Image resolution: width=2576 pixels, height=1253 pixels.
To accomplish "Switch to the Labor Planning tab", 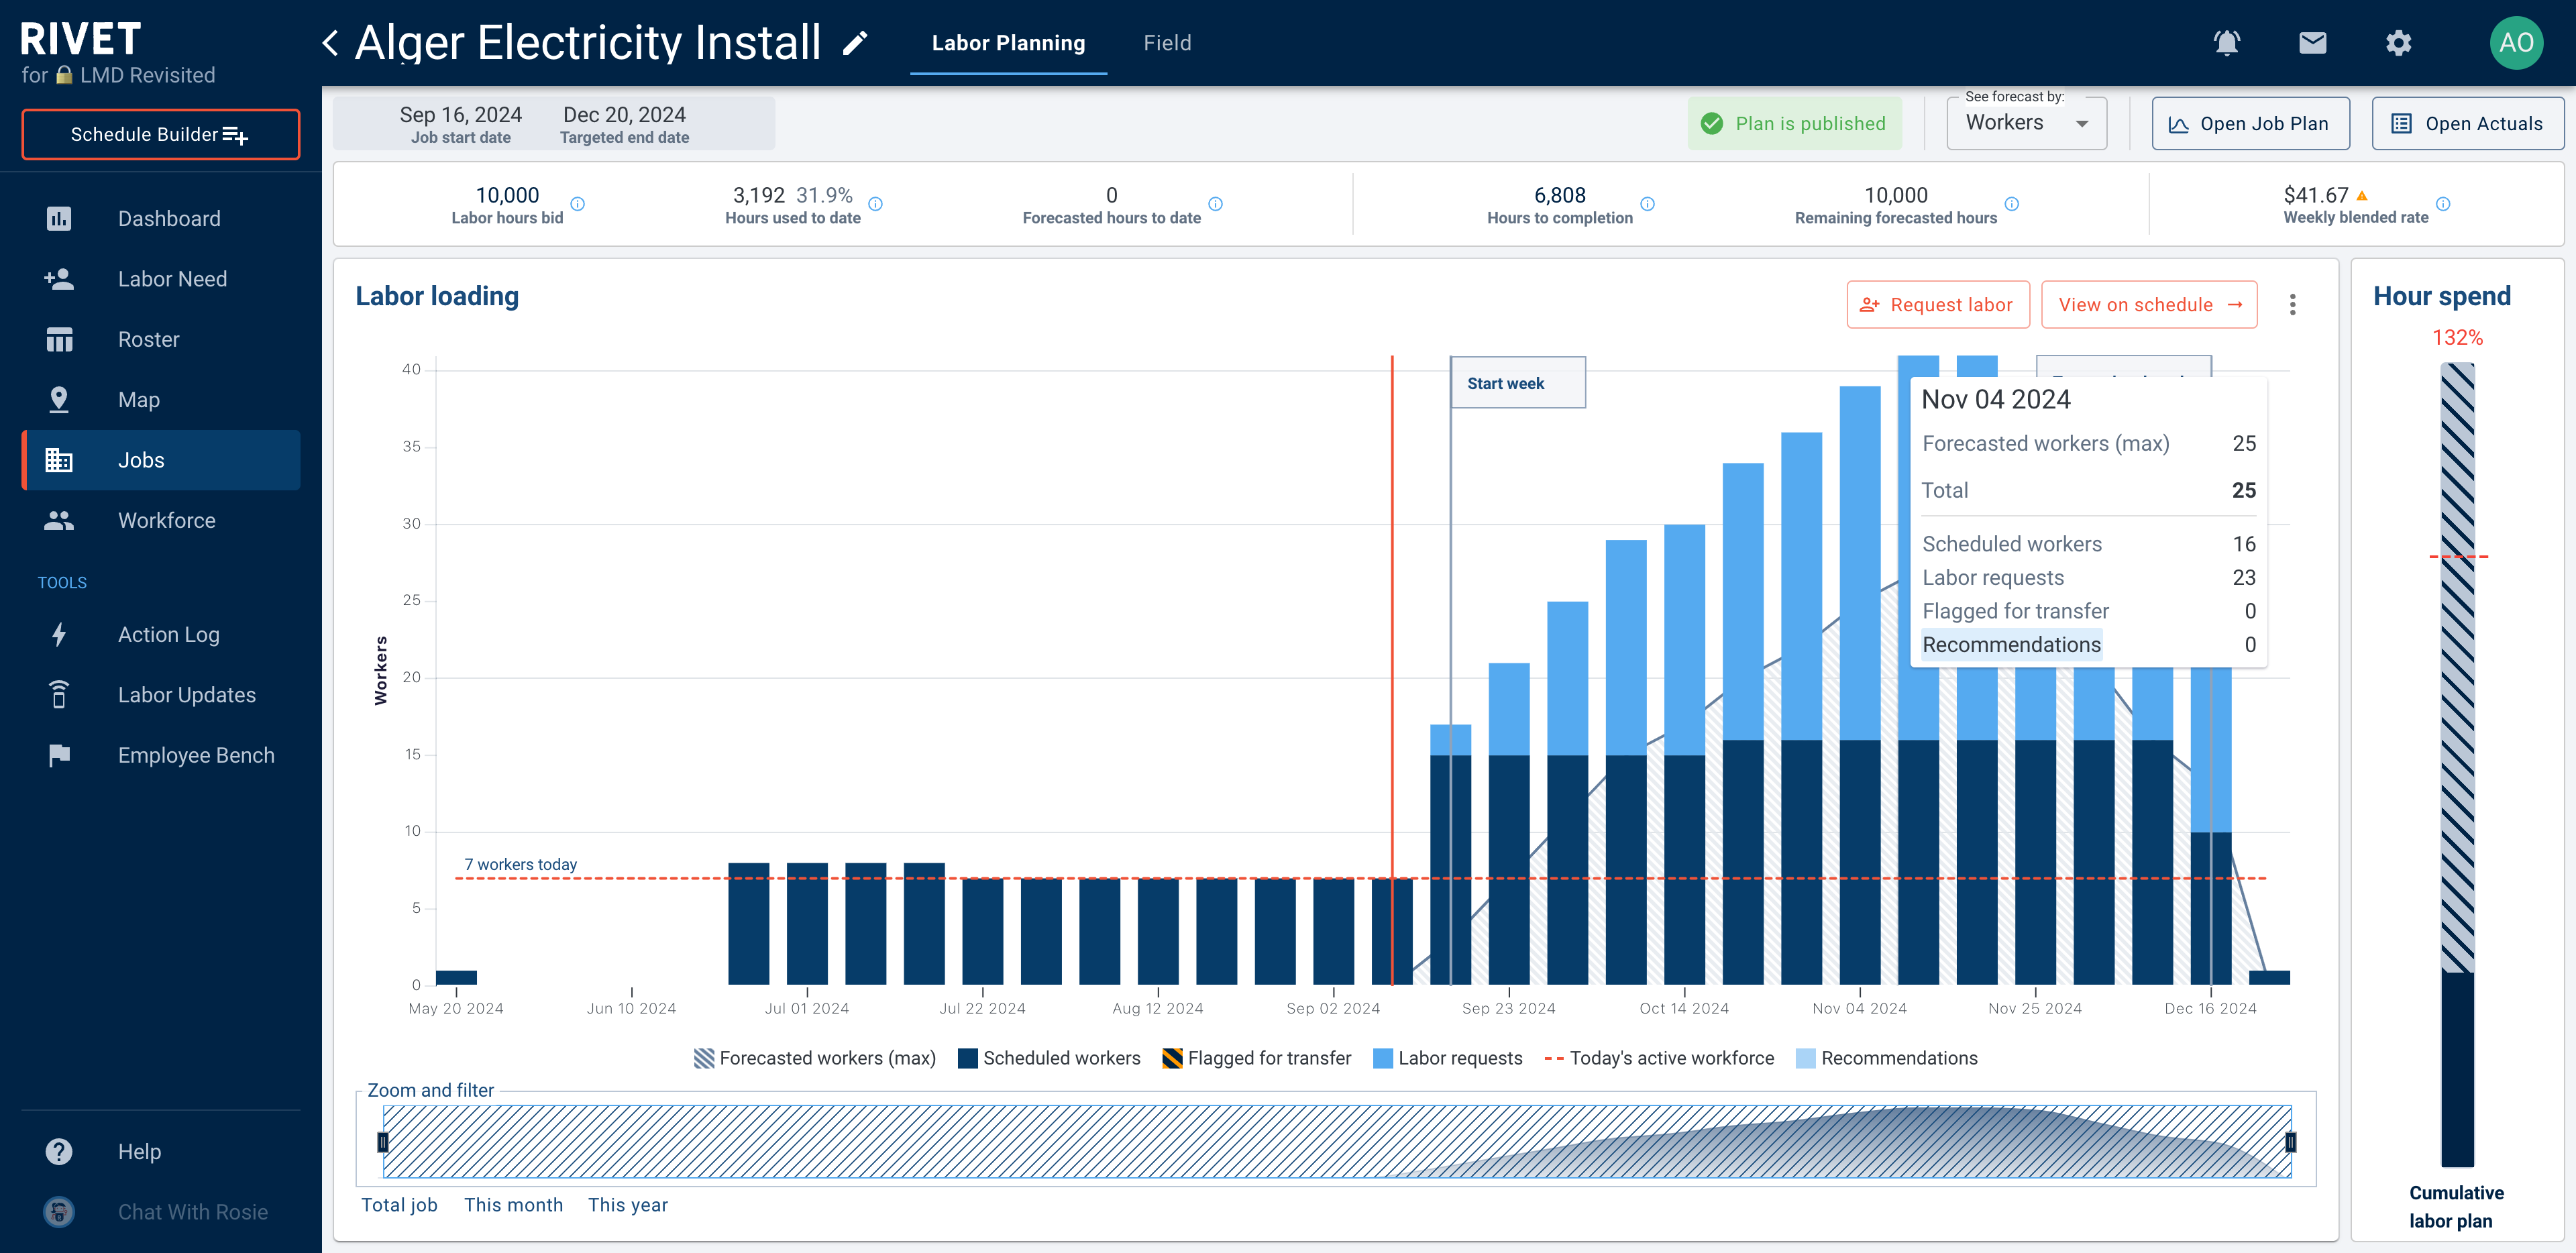I will point(1008,43).
